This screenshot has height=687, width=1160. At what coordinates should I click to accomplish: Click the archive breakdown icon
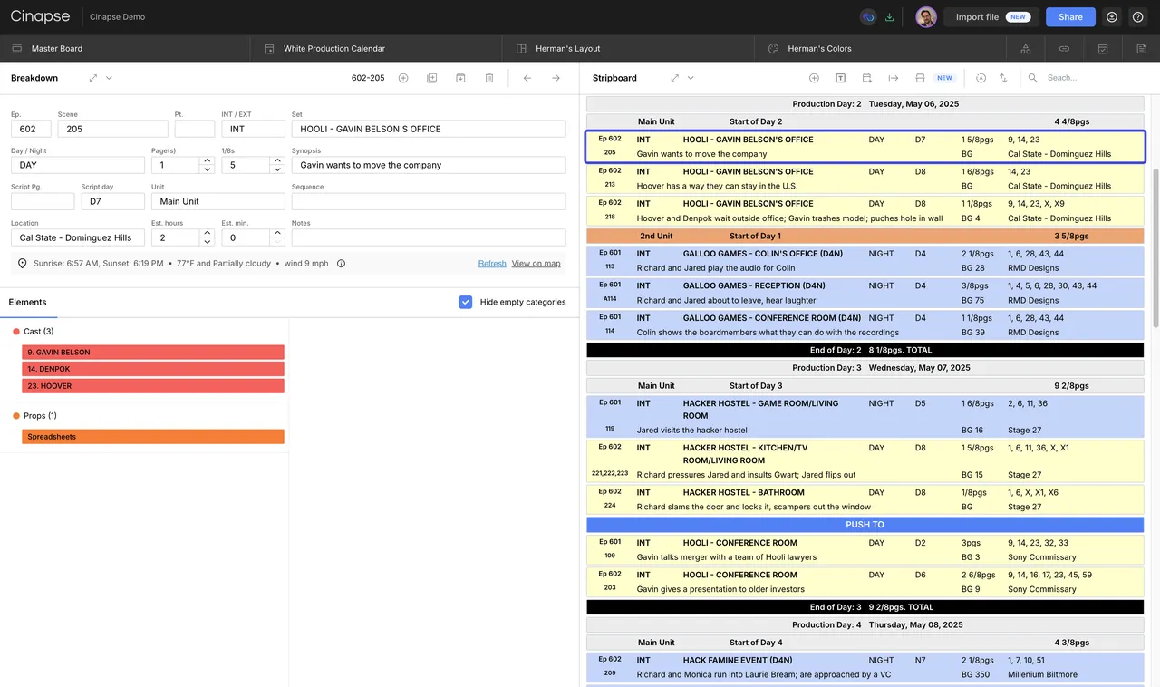[x=460, y=78]
